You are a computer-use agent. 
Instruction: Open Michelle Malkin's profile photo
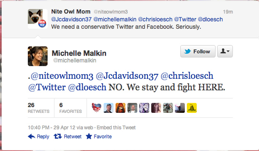click(x=38, y=56)
